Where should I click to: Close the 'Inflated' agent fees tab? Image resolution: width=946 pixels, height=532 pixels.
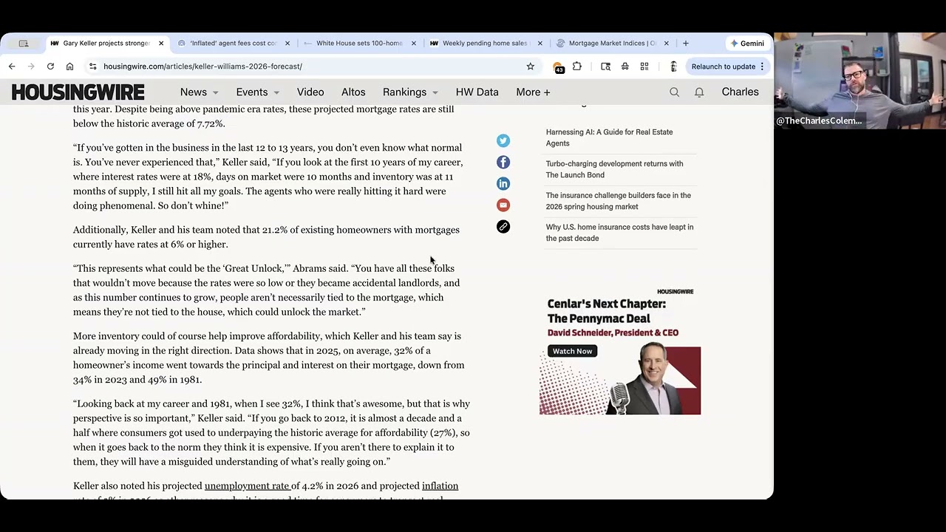(x=287, y=43)
